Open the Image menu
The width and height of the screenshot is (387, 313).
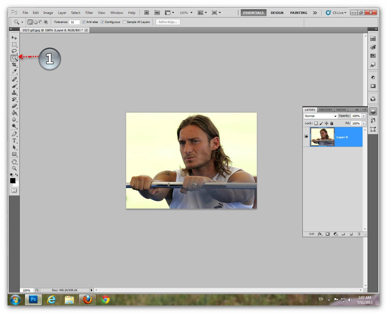(48, 13)
